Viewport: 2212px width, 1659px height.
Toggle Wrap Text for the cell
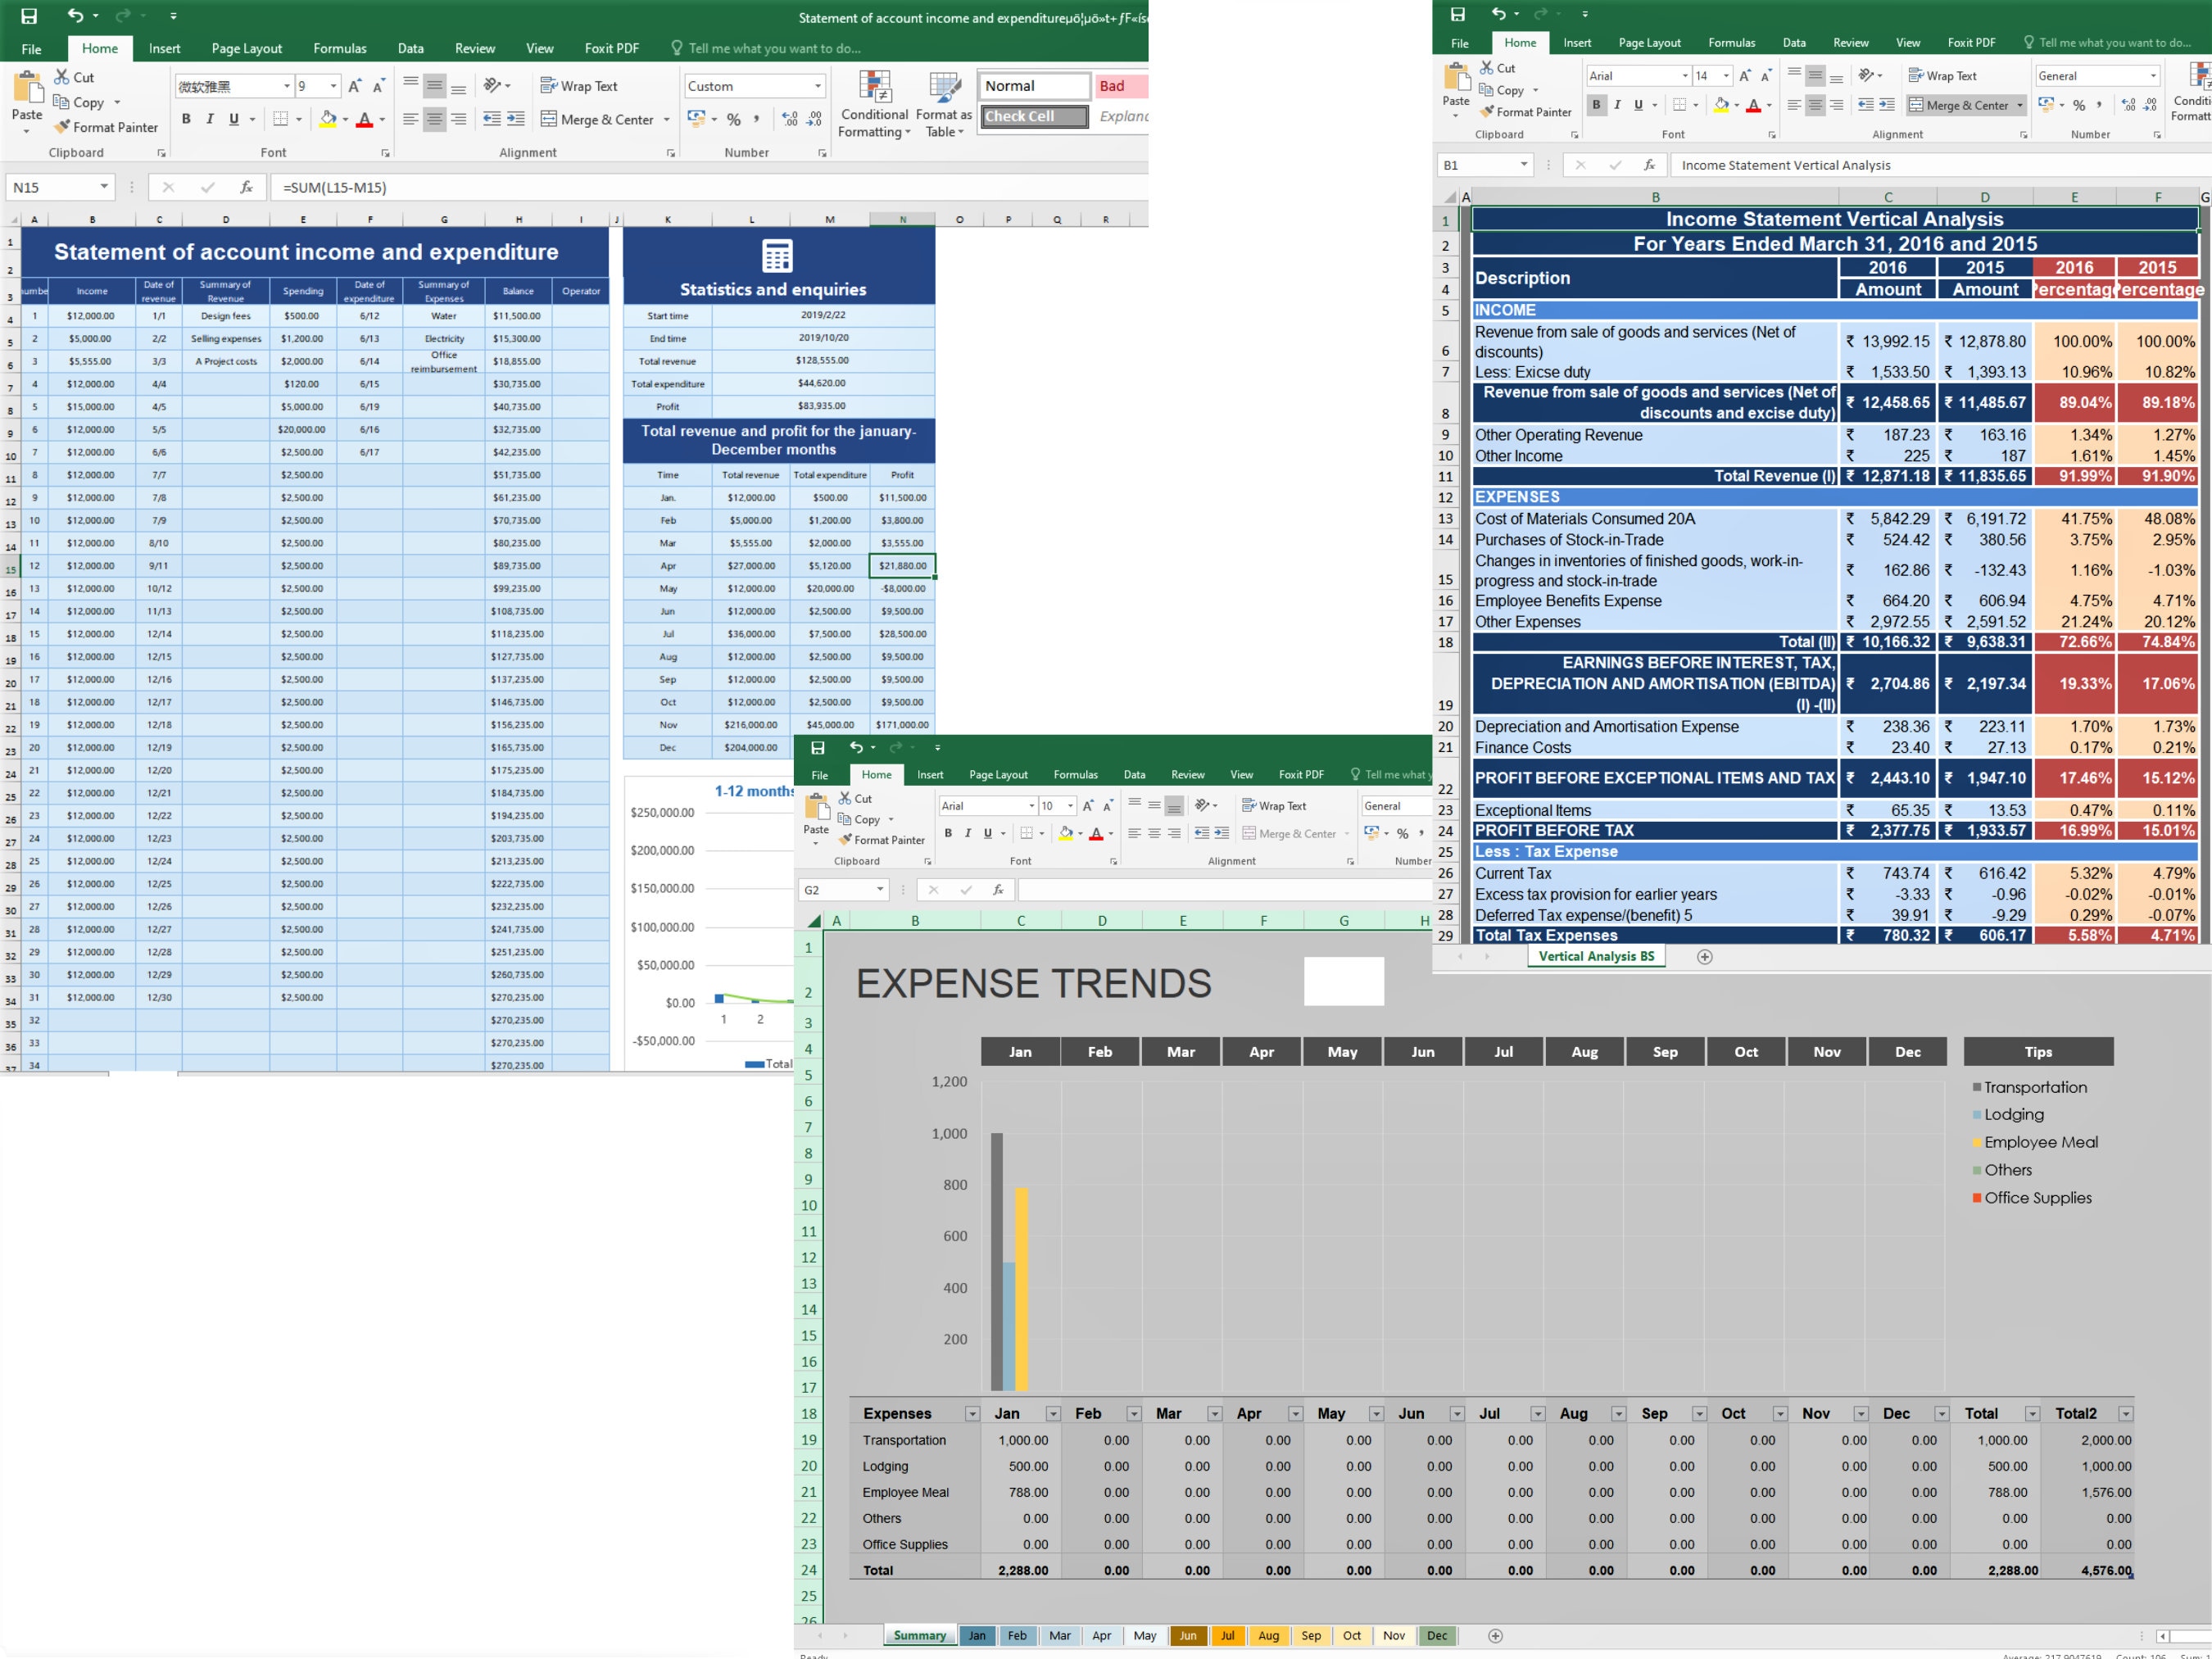(x=578, y=86)
